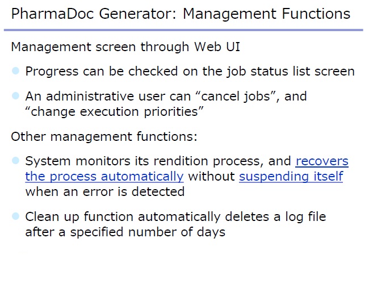Click bullet icon beside Clean up function
This screenshot has width=369, height=284.
15,216
